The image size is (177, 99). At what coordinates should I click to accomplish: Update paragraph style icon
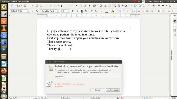click(32, 11)
